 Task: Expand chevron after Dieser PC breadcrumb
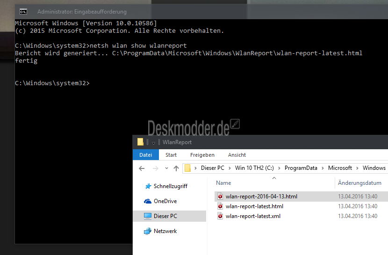230,168
